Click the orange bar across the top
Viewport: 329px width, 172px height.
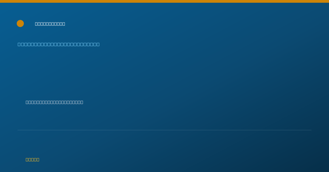[164, 1]
